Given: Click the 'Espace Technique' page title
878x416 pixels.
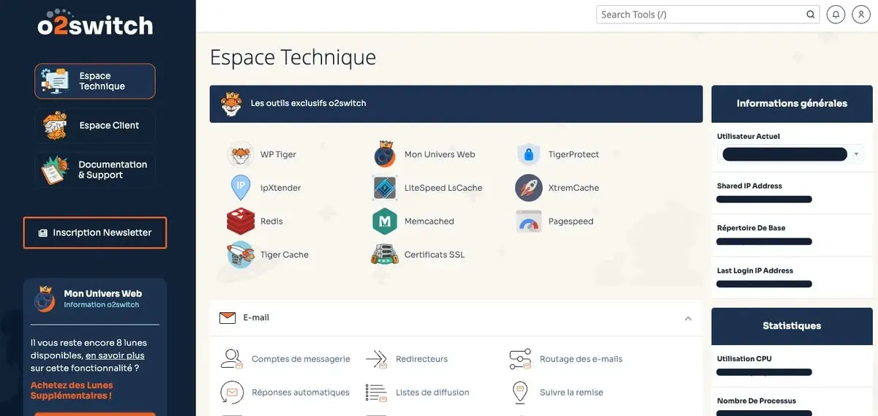Looking at the screenshot, I should tap(293, 57).
